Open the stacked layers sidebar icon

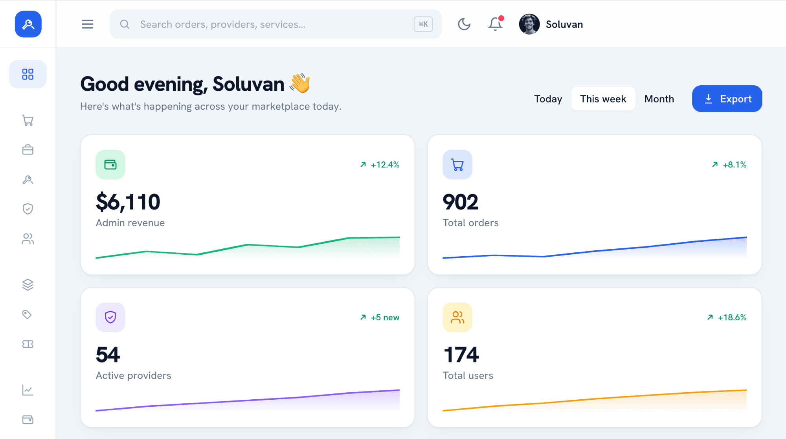pyautogui.click(x=28, y=285)
